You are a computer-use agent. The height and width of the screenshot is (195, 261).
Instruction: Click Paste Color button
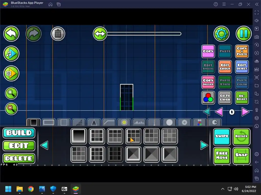coord(242,82)
